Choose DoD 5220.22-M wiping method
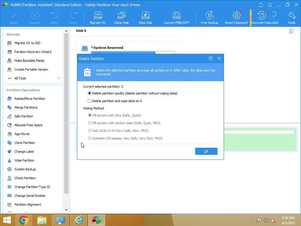The width and height of the screenshot is (301, 226). pos(118,131)
